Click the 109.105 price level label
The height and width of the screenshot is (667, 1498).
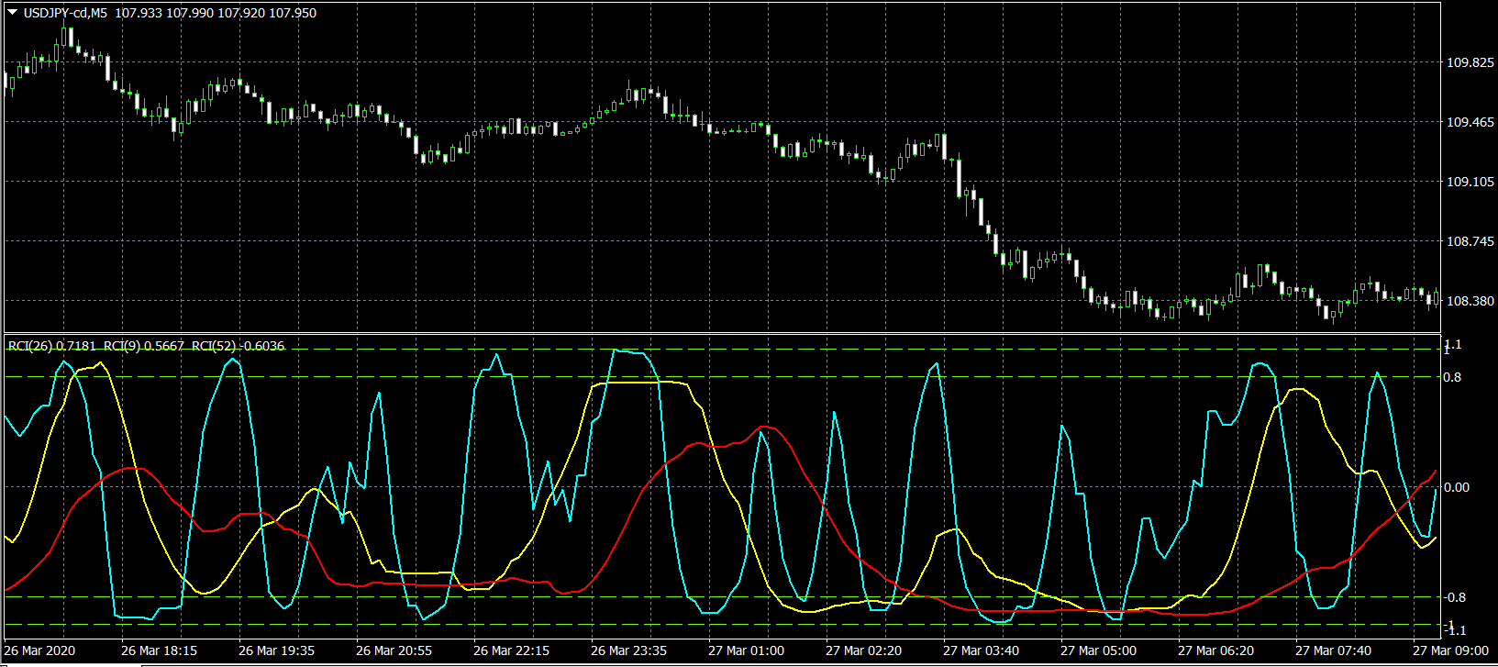(x=1470, y=182)
